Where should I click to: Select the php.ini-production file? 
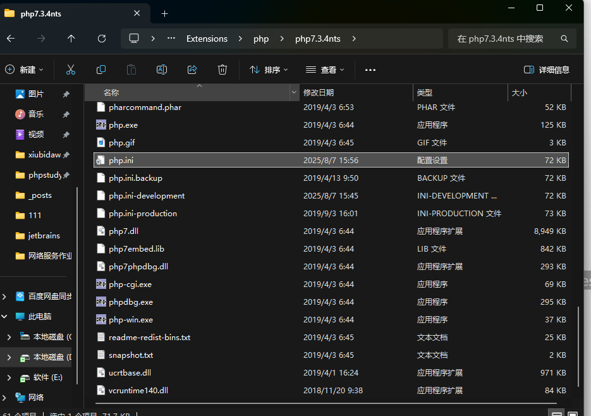[x=143, y=214]
